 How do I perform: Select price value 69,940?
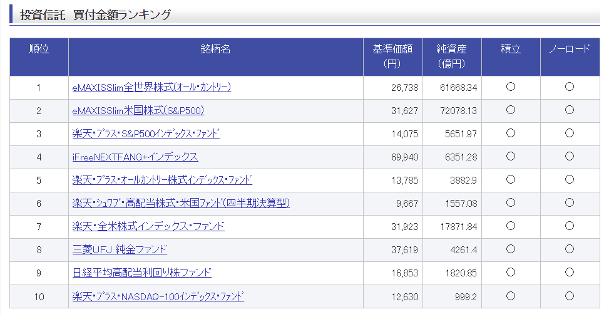[x=404, y=157]
